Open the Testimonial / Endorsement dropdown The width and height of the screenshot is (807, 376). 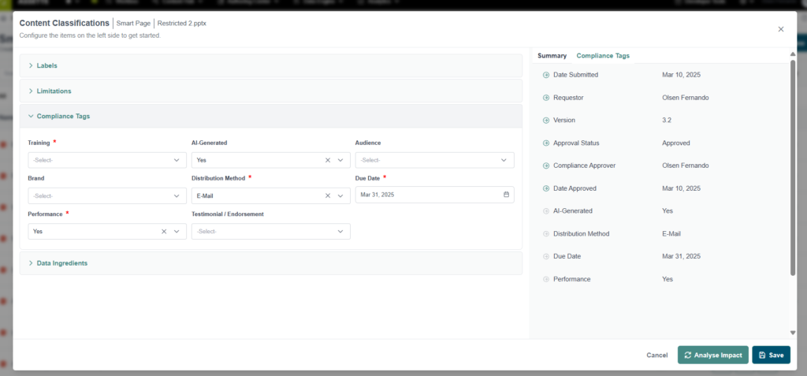click(x=271, y=231)
